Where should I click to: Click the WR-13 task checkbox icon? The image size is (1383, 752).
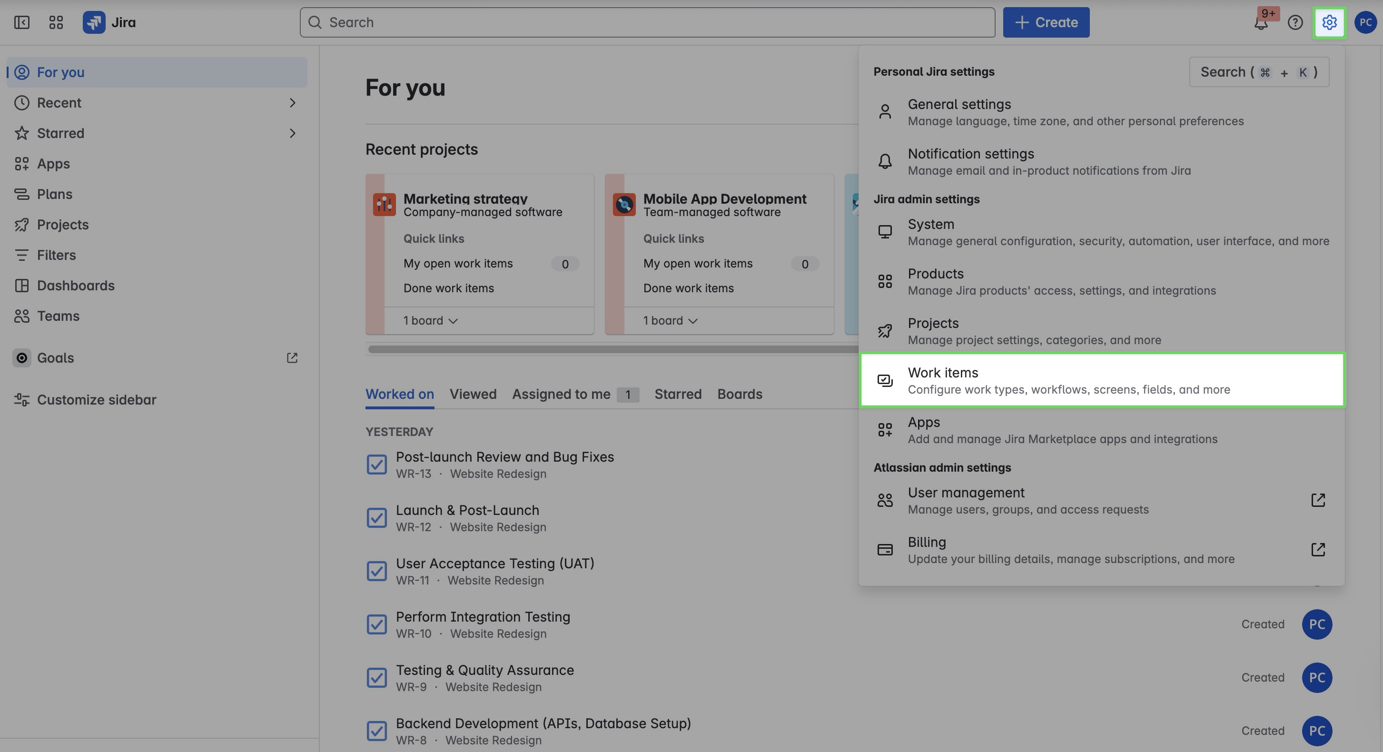(x=376, y=465)
